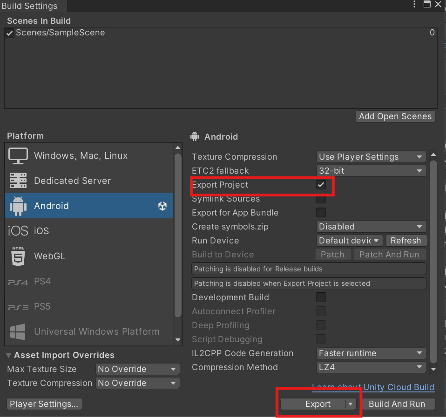Click the Dedicated Server icon
446x418 pixels.
click(18, 181)
